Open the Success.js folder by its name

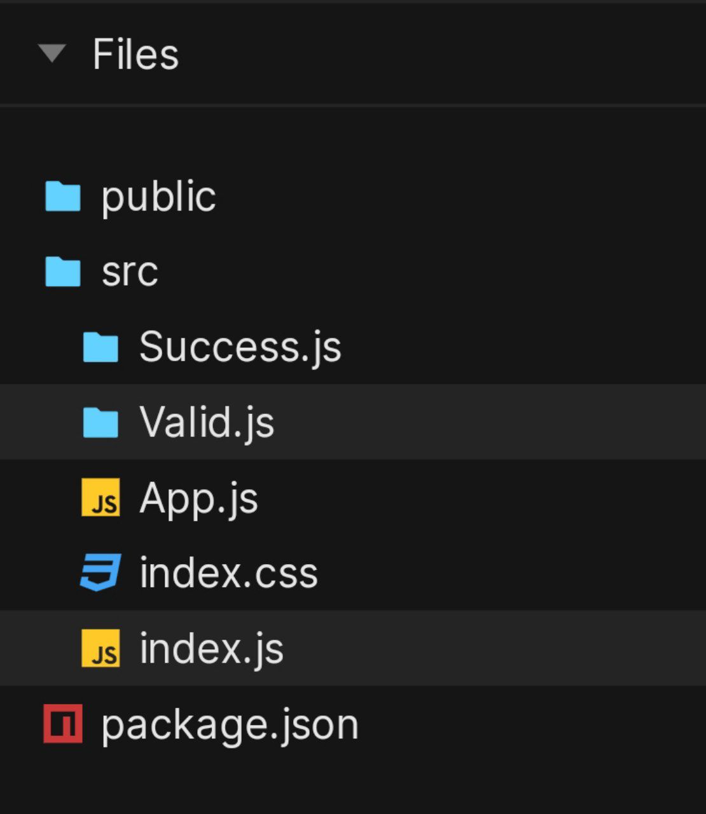pos(240,347)
